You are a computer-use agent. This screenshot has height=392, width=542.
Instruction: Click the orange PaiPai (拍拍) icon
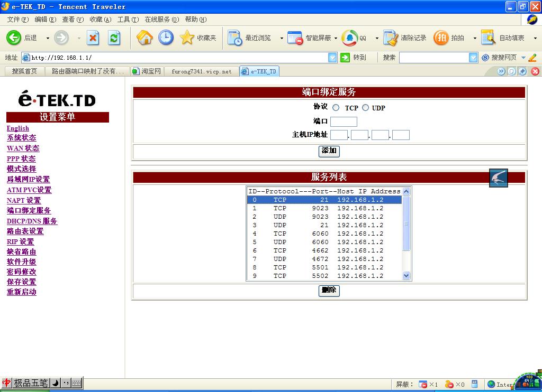point(441,38)
